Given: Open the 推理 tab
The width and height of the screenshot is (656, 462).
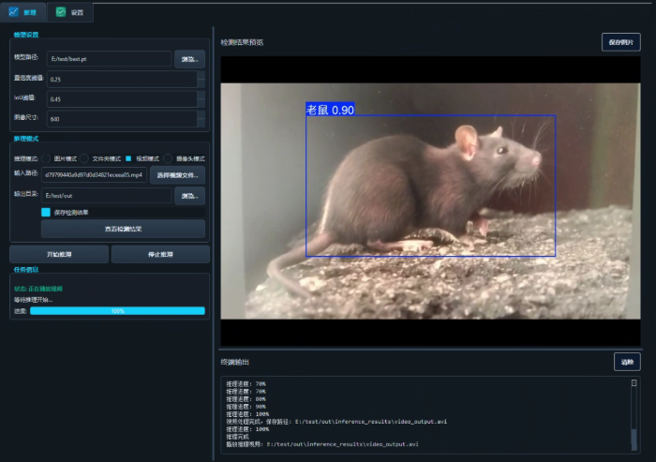Looking at the screenshot, I should point(23,12).
